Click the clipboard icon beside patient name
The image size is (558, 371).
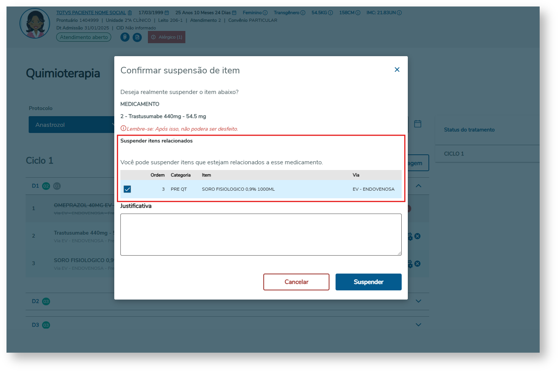pos(130,13)
